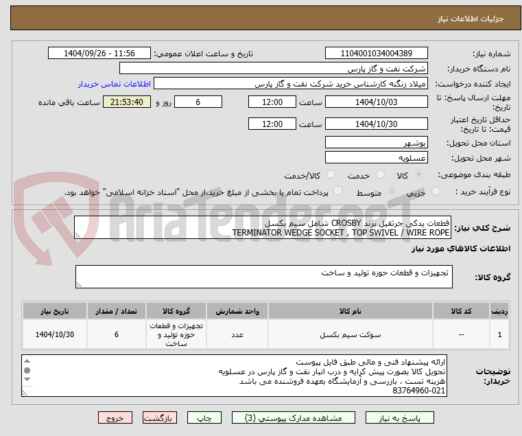Click the خروج exit button
Viewport: 522px width, 436px height.
pyautogui.click(x=115, y=417)
